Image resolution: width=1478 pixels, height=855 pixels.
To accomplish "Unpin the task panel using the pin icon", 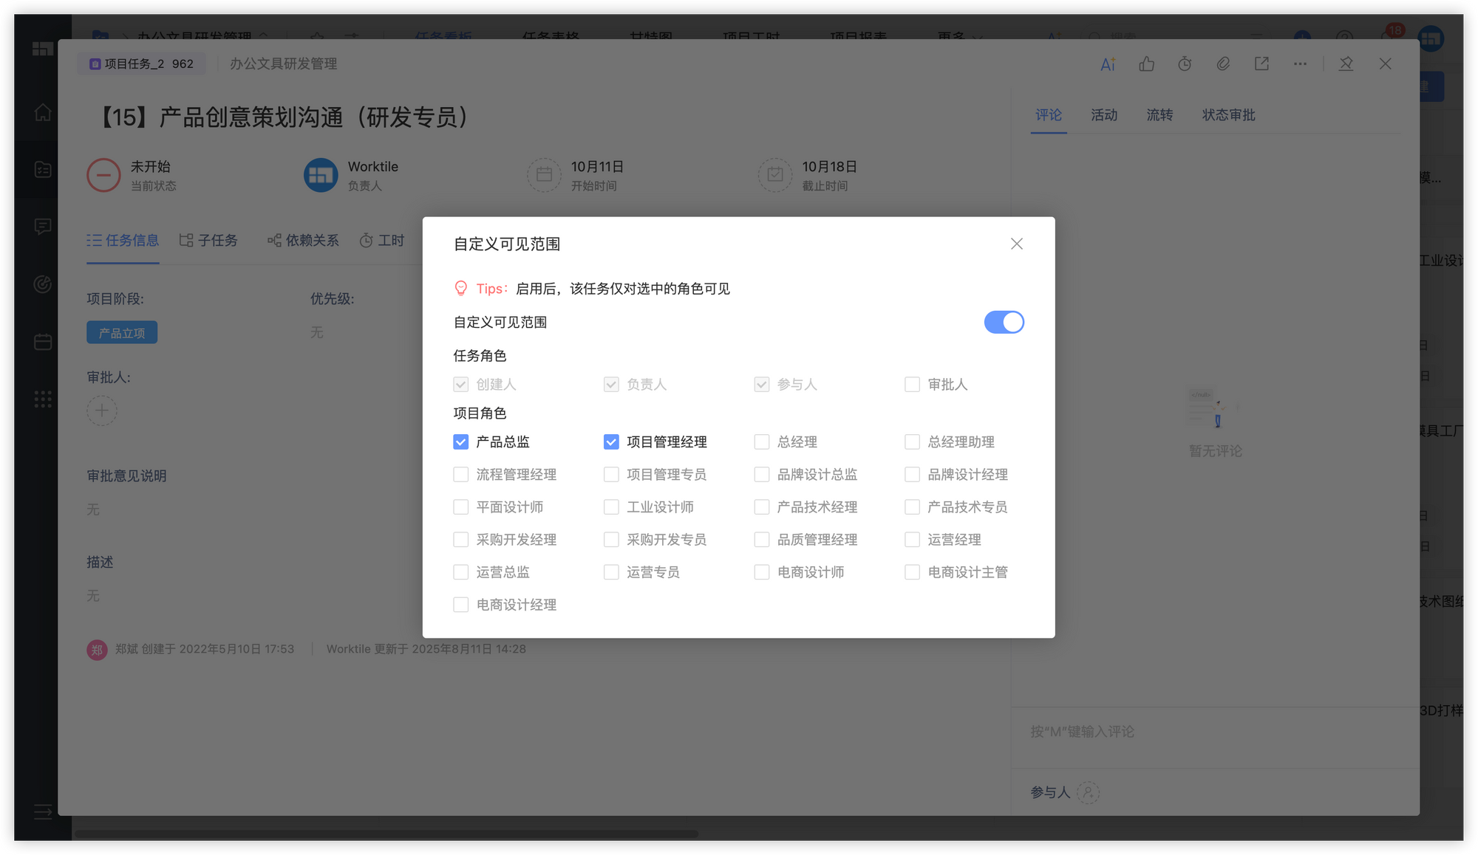I will click(x=1346, y=64).
